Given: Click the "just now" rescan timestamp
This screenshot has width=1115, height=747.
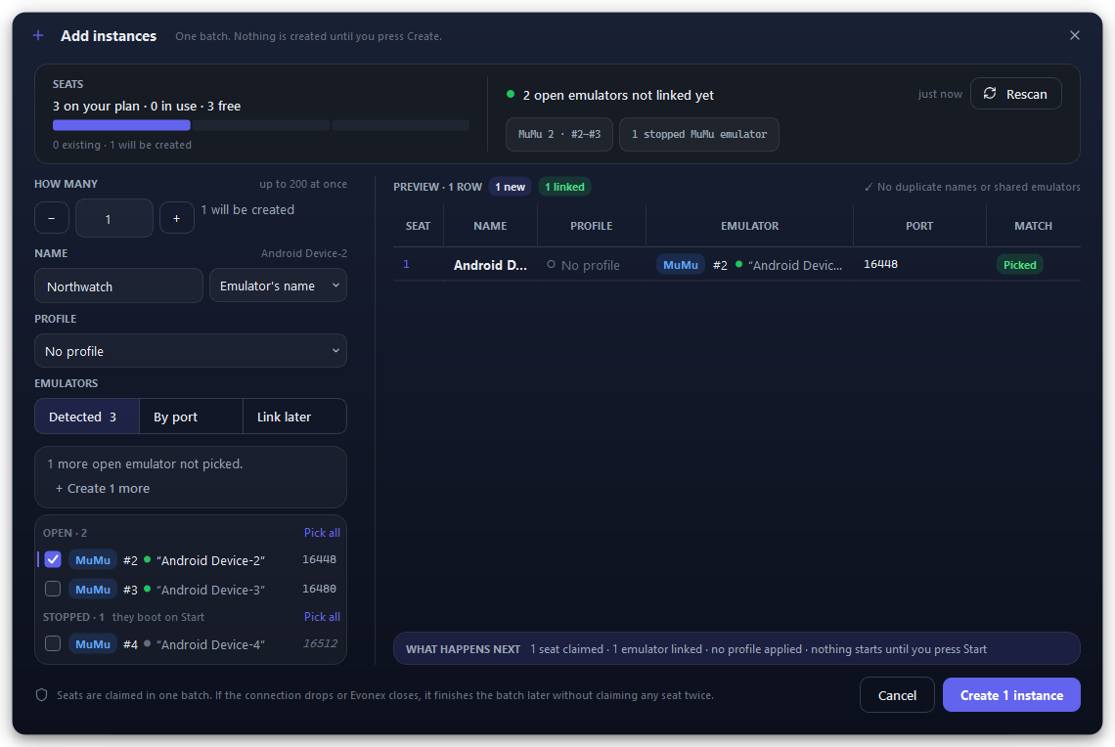Looking at the screenshot, I should point(939,94).
